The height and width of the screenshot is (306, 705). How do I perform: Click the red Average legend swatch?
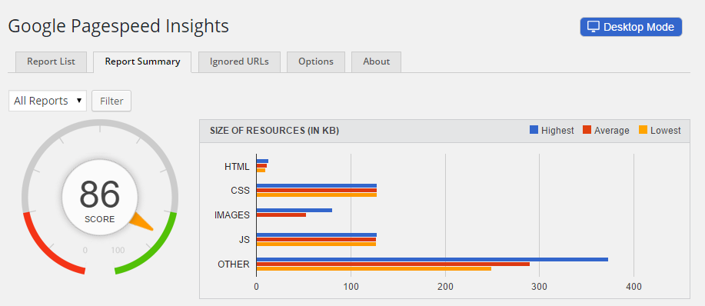pos(587,130)
